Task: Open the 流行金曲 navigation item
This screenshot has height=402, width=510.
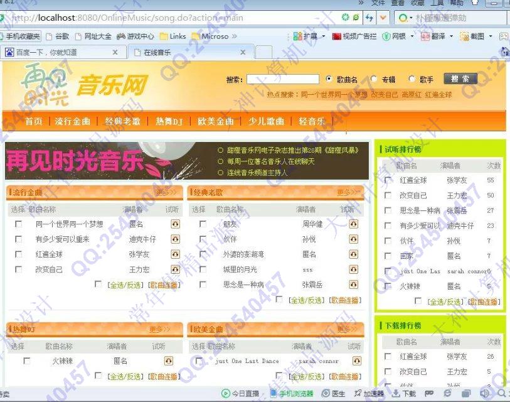Action: [x=73, y=121]
